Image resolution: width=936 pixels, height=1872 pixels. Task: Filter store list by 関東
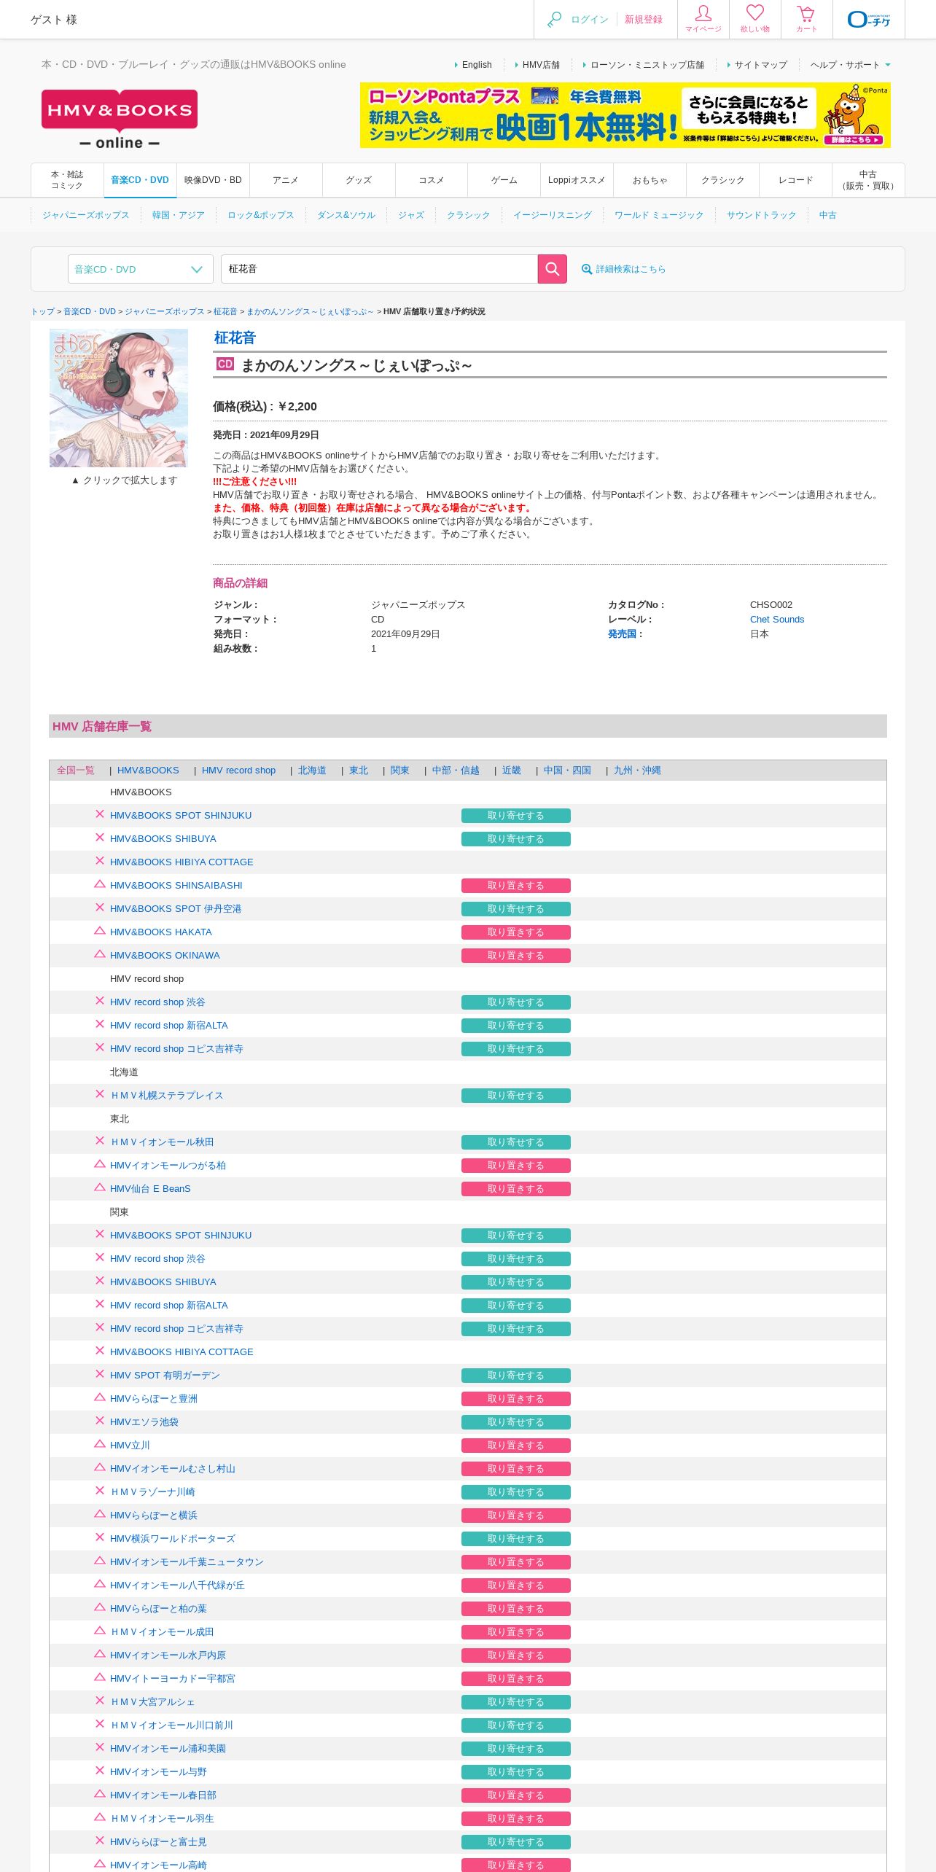click(x=400, y=771)
